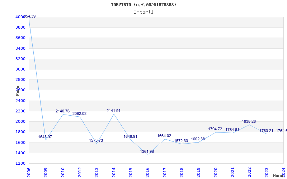The height and width of the screenshot is (179, 287).
Task: Click the x-axis year 2006
Action: (x=29, y=173)
